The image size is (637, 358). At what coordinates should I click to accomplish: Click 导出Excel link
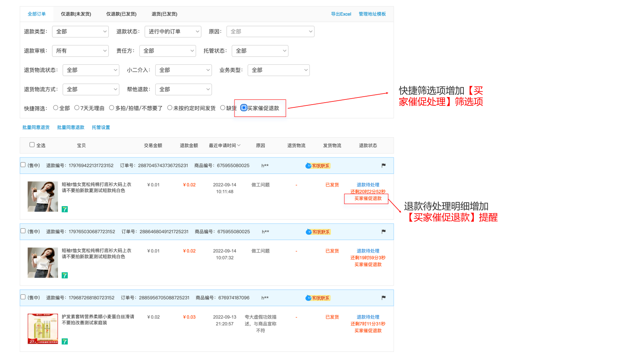tap(341, 14)
